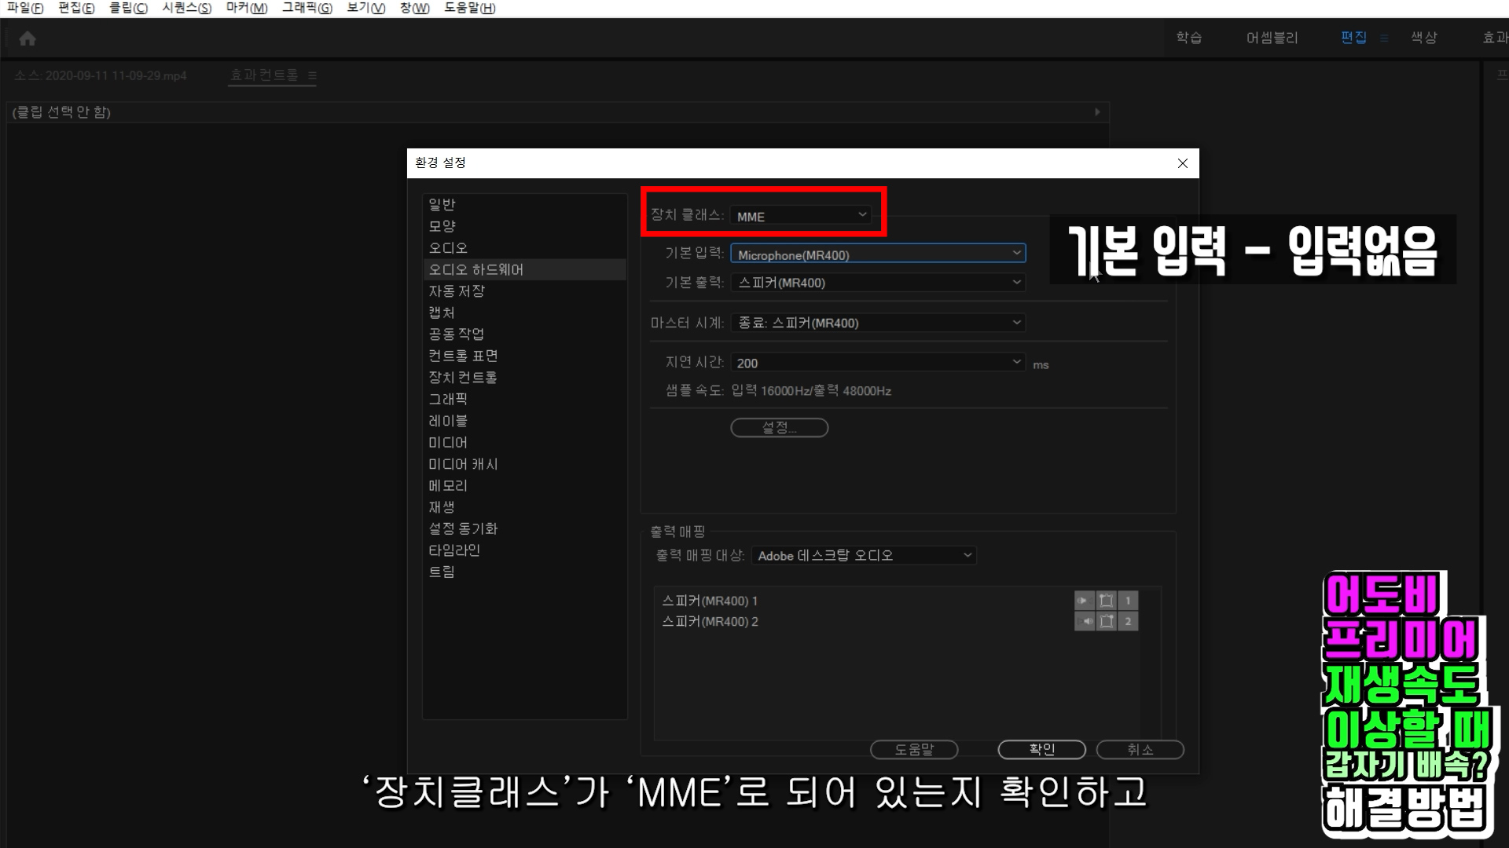Open 장치 클래스 MME dropdown
Viewport: 1509px width, 848px height.
(x=801, y=215)
